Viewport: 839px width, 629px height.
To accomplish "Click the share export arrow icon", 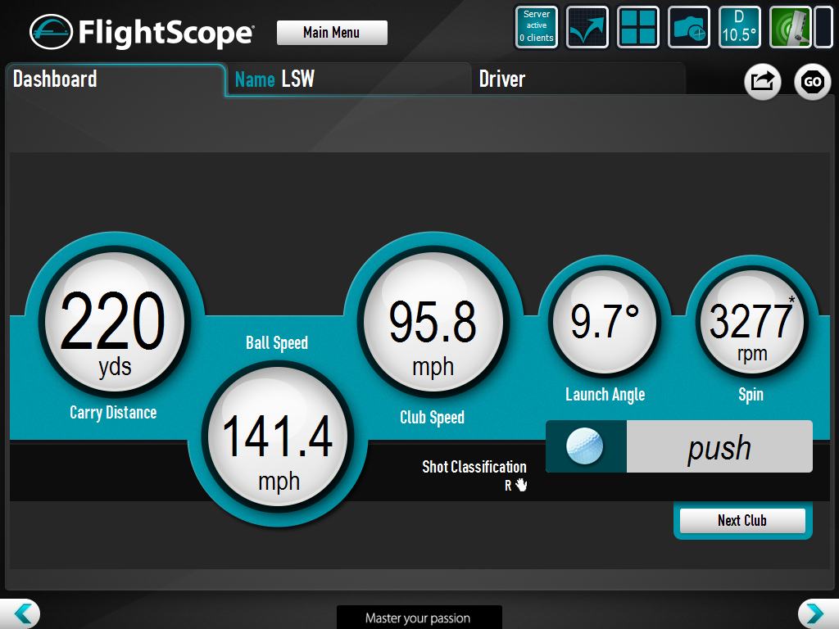I will (762, 82).
